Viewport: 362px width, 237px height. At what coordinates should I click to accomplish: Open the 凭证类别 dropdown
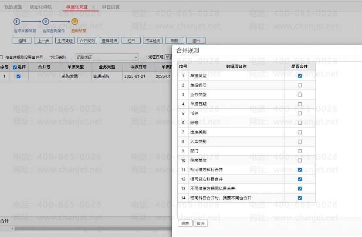106,57
